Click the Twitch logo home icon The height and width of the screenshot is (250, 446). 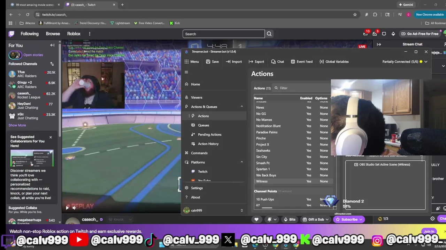click(x=11, y=34)
